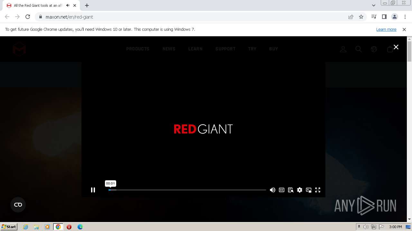Select the Red Giant tools tab

point(42,5)
